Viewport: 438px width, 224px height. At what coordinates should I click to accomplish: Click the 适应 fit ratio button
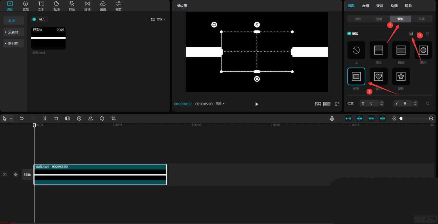click(327, 104)
